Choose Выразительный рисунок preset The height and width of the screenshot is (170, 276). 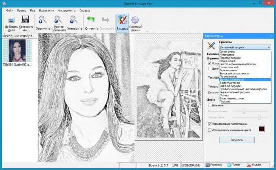[245, 92]
